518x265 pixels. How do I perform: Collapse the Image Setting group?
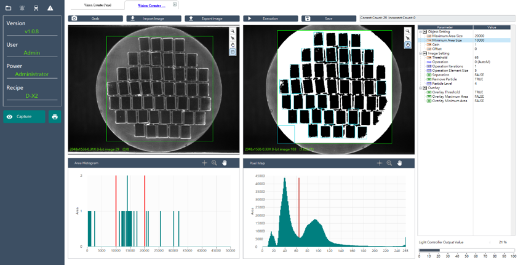point(421,53)
